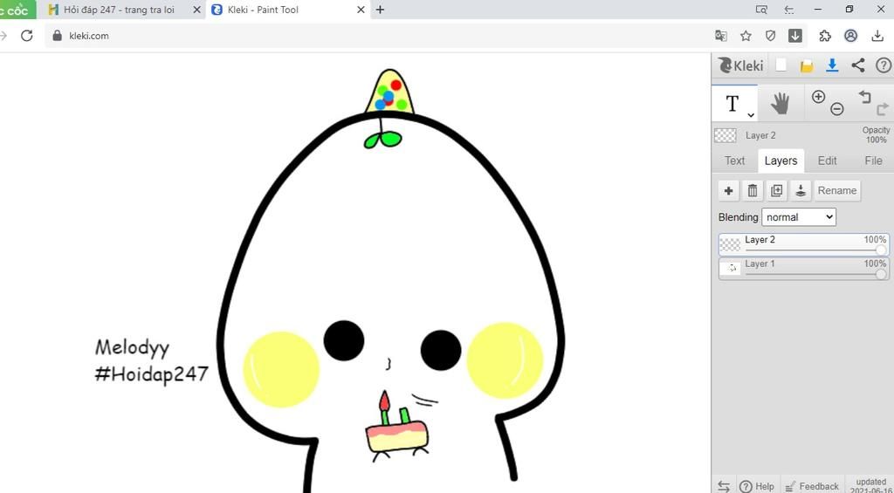This screenshot has height=493, width=894.
Task: Open Help at the bottom bar
Action: click(x=757, y=486)
